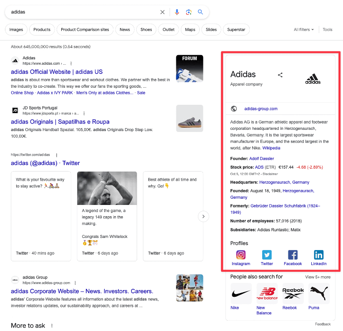Viewport: 343px width, 331px height.
Task: Show next tweets with the carousel arrow
Action: 203,216
